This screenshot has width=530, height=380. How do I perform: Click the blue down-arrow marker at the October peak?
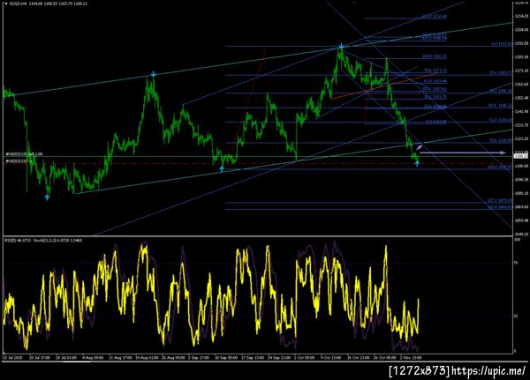click(341, 46)
